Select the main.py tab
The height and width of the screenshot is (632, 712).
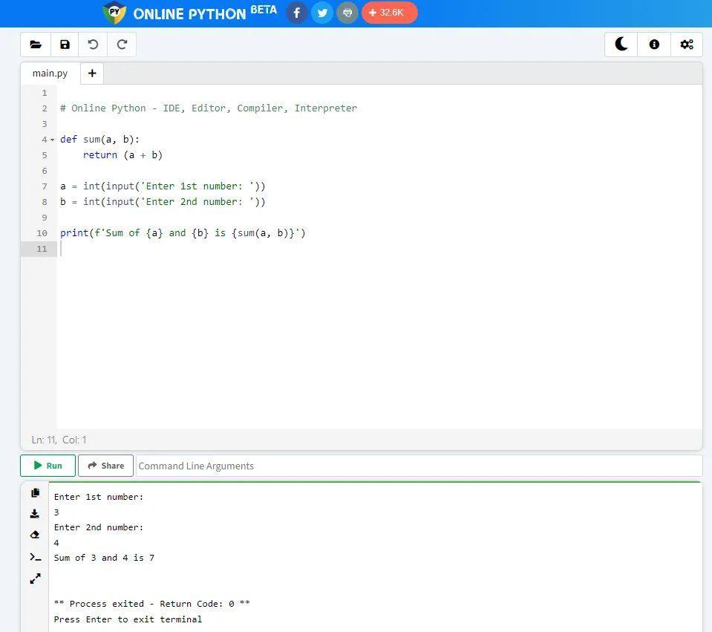(49, 73)
